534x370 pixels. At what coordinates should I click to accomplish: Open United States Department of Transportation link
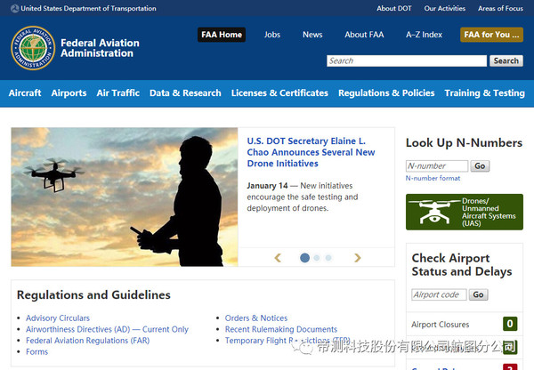(x=88, y=8)
